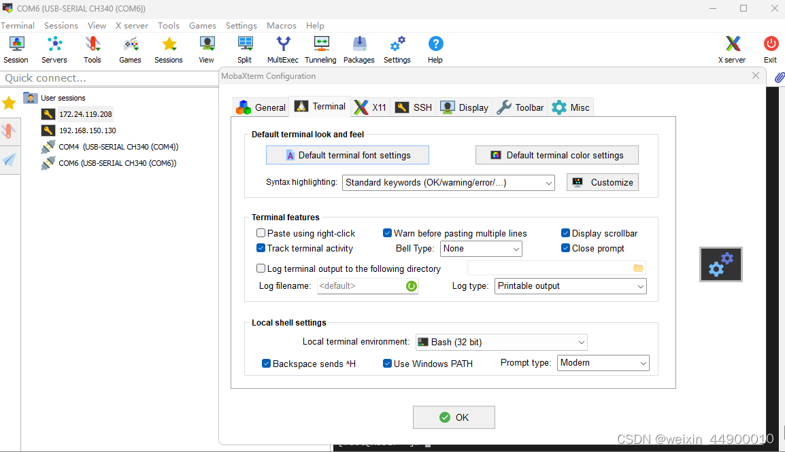Open the Macros menu
Screen dimensions: 785x452
click(x=282, y=26)
